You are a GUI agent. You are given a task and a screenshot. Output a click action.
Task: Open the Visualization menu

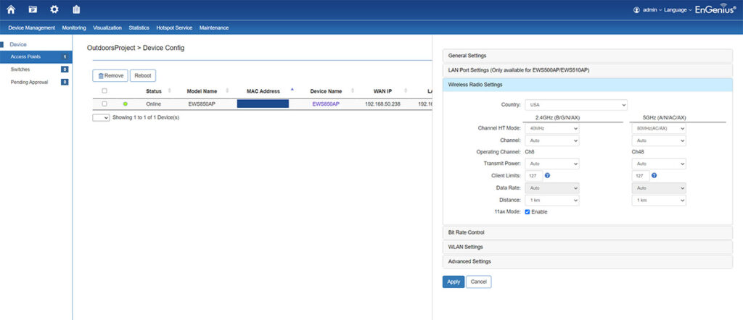(x=107, y=28)
